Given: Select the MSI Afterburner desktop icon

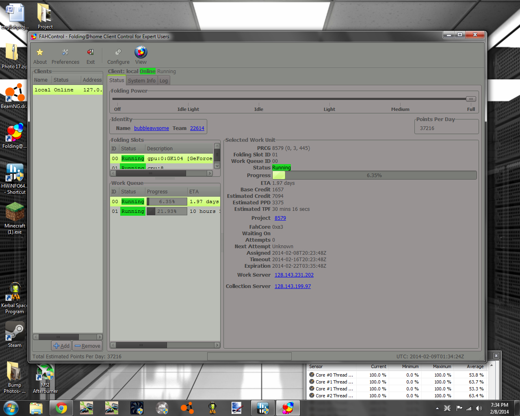Looking at the screenshot, I should pos(45,379).
